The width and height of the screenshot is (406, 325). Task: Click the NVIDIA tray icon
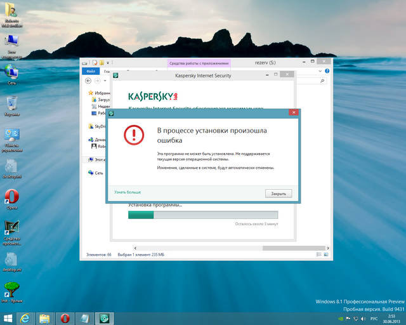point(341,319)
